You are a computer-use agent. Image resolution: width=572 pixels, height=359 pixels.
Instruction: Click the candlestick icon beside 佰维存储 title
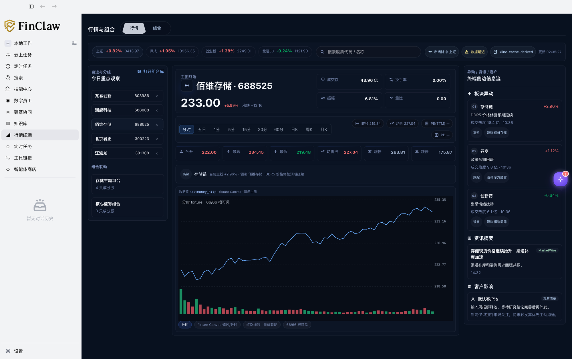point(187,85)
